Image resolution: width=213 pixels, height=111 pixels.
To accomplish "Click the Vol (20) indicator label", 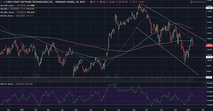I will [4, 9].
